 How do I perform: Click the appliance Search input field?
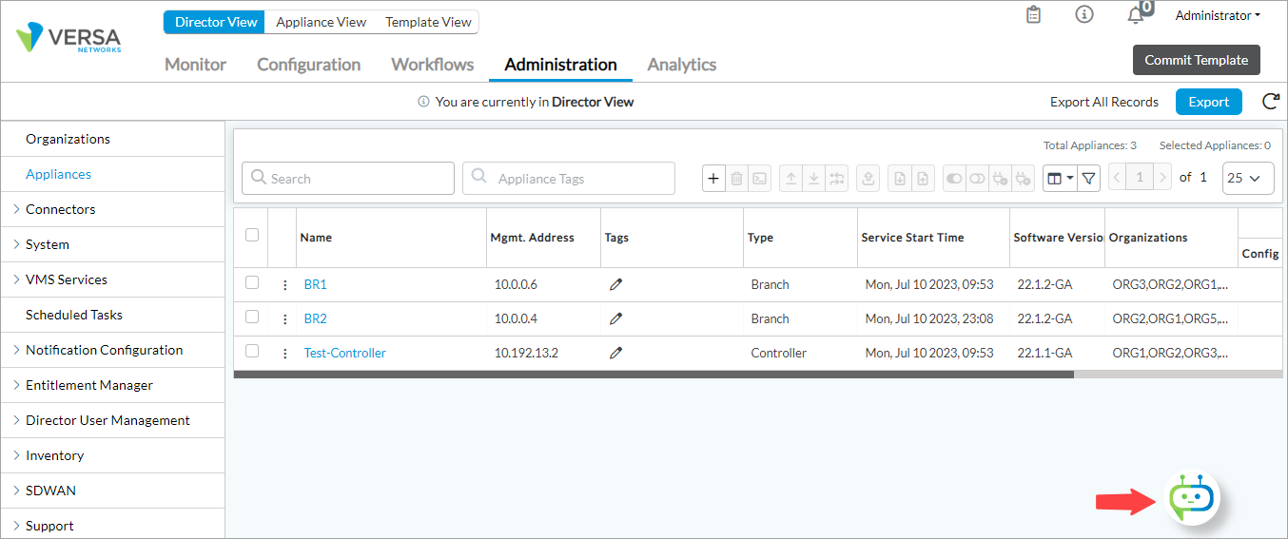pyautogui.click(x=348, y=179)
